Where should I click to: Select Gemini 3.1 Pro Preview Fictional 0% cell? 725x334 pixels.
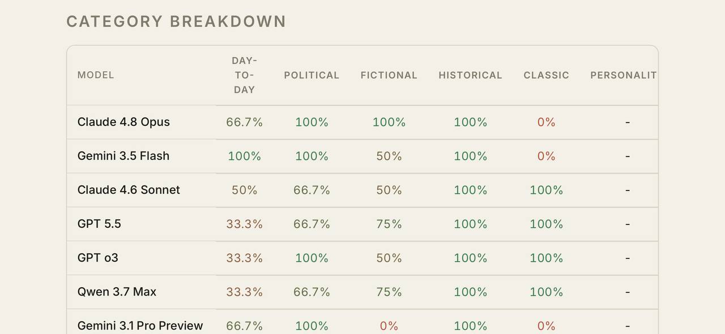[389, 326]
